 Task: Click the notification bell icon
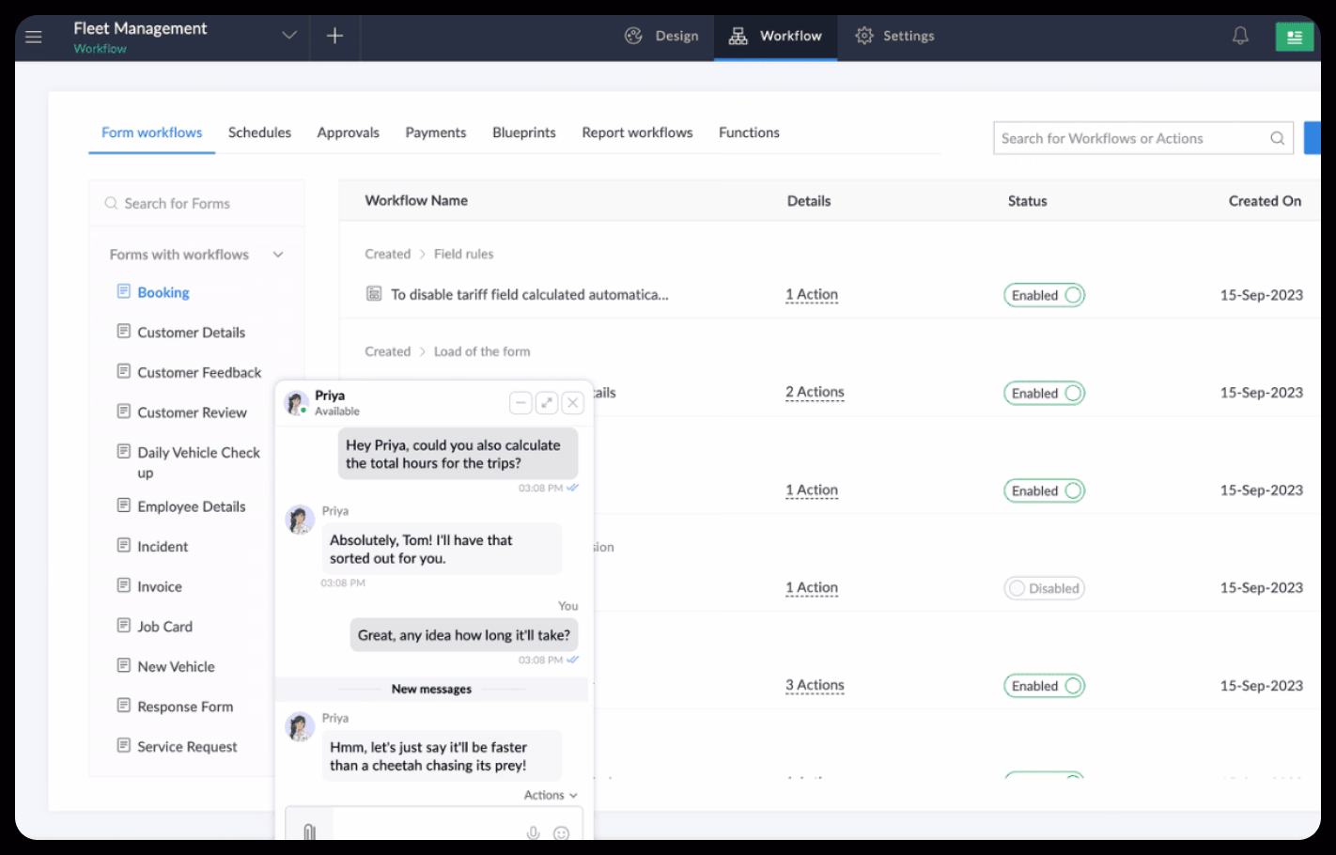coord(1239,36)
